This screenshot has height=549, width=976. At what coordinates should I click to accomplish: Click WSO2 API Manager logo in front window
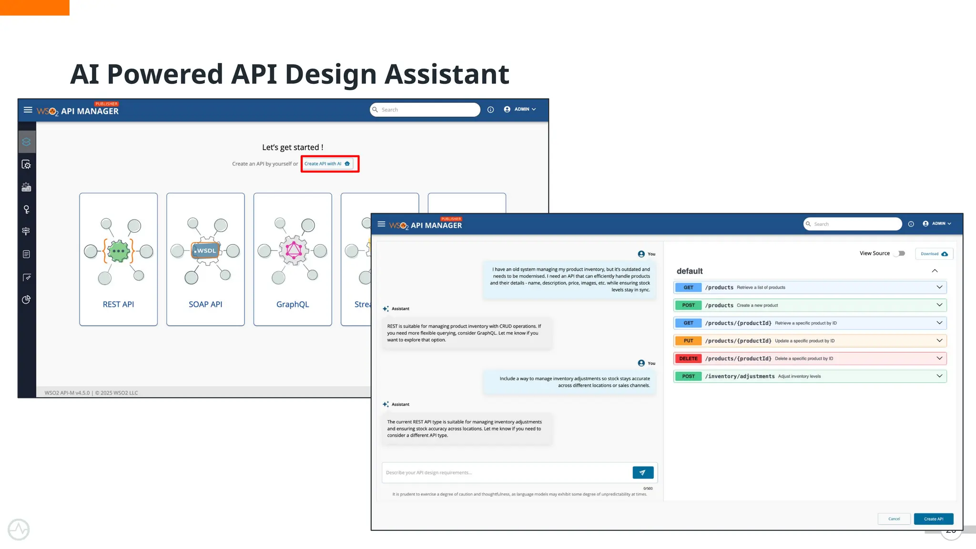426,224
